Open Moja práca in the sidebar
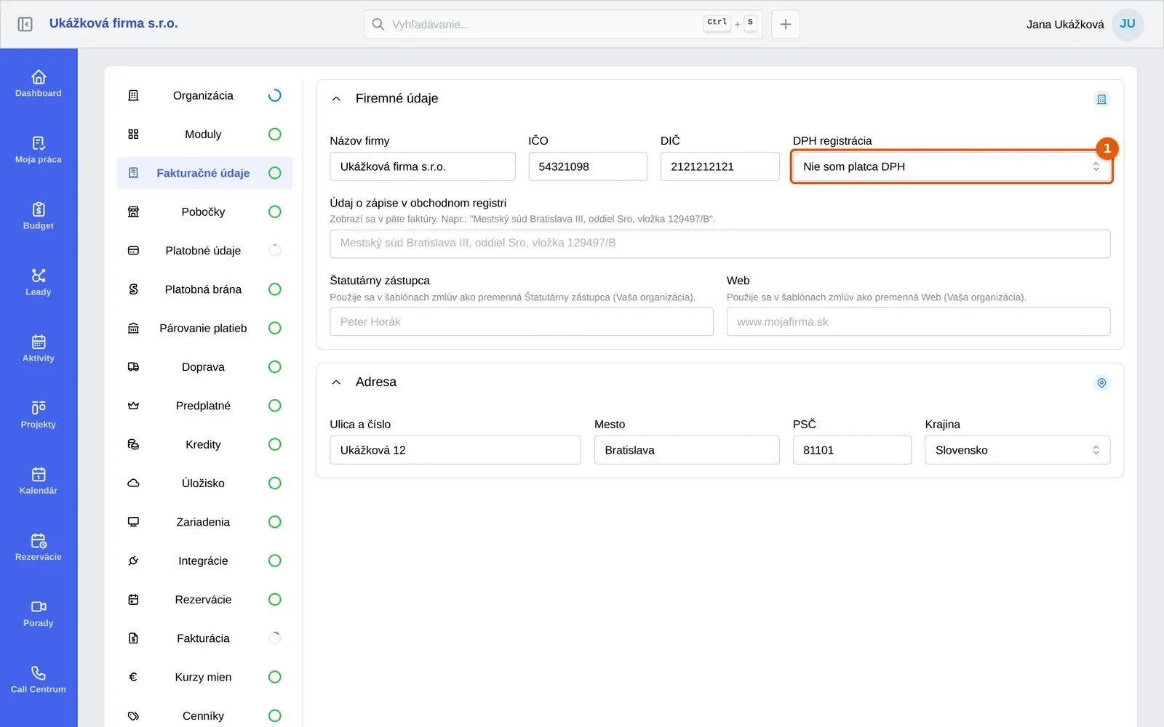The image size is (1164, 727). (x=39, y=149)
